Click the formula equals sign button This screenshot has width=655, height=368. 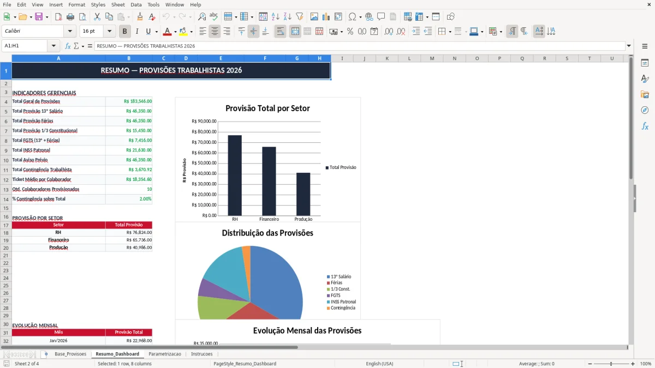click(90, 46)
